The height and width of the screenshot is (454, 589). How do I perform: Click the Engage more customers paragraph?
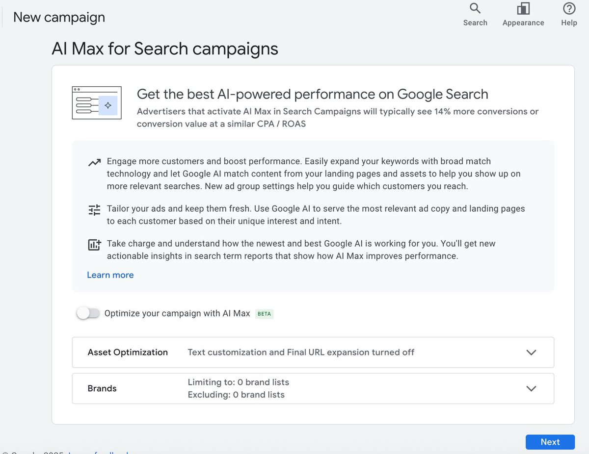point(314,174)
